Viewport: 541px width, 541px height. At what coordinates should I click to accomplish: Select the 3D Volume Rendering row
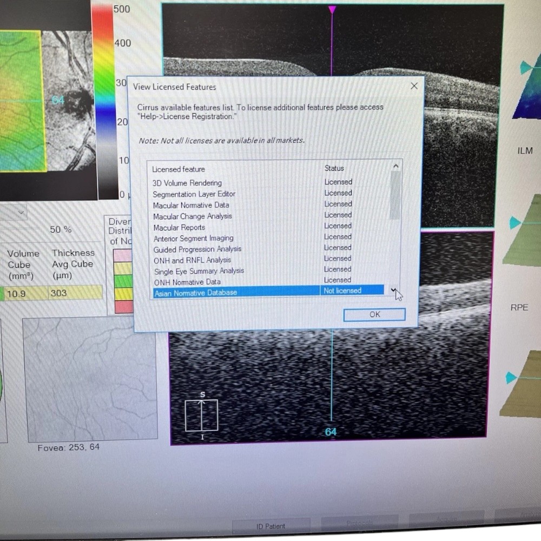pyautogui.click(x=268, y=182)
